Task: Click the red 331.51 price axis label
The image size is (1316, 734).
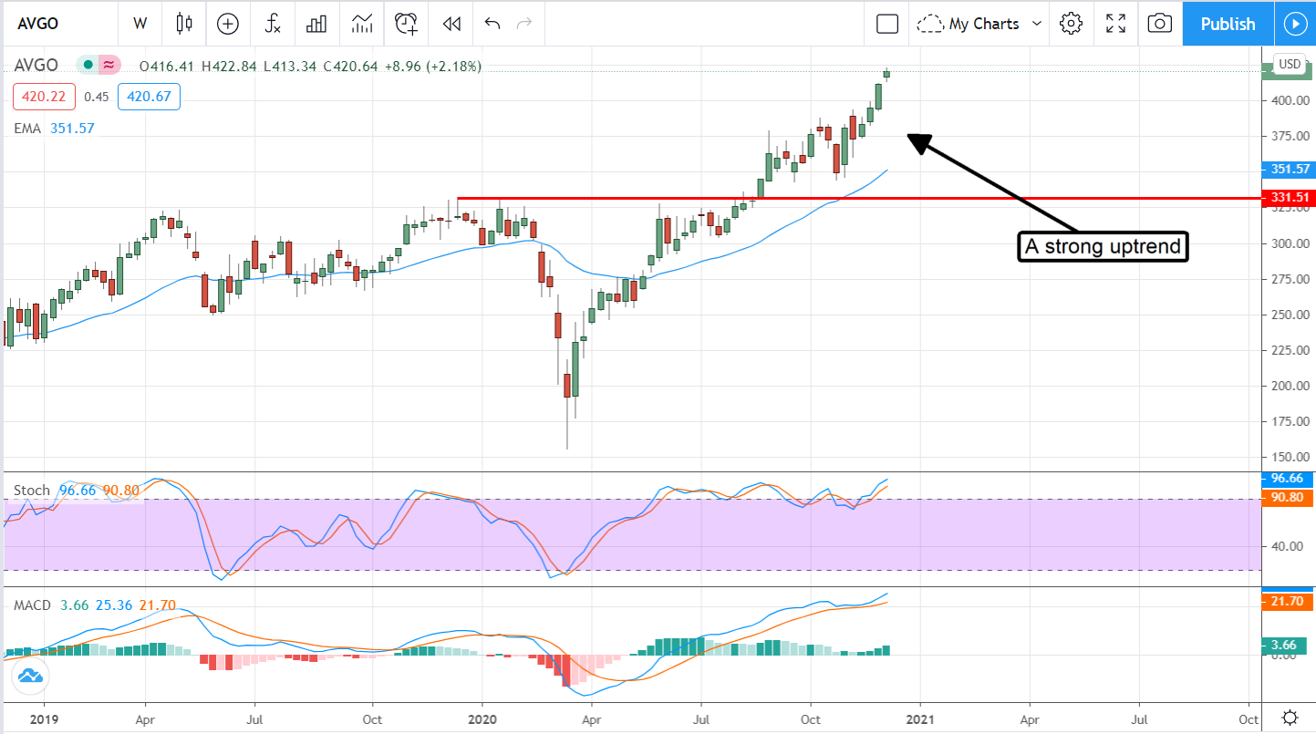Action: pos(1288,197)
